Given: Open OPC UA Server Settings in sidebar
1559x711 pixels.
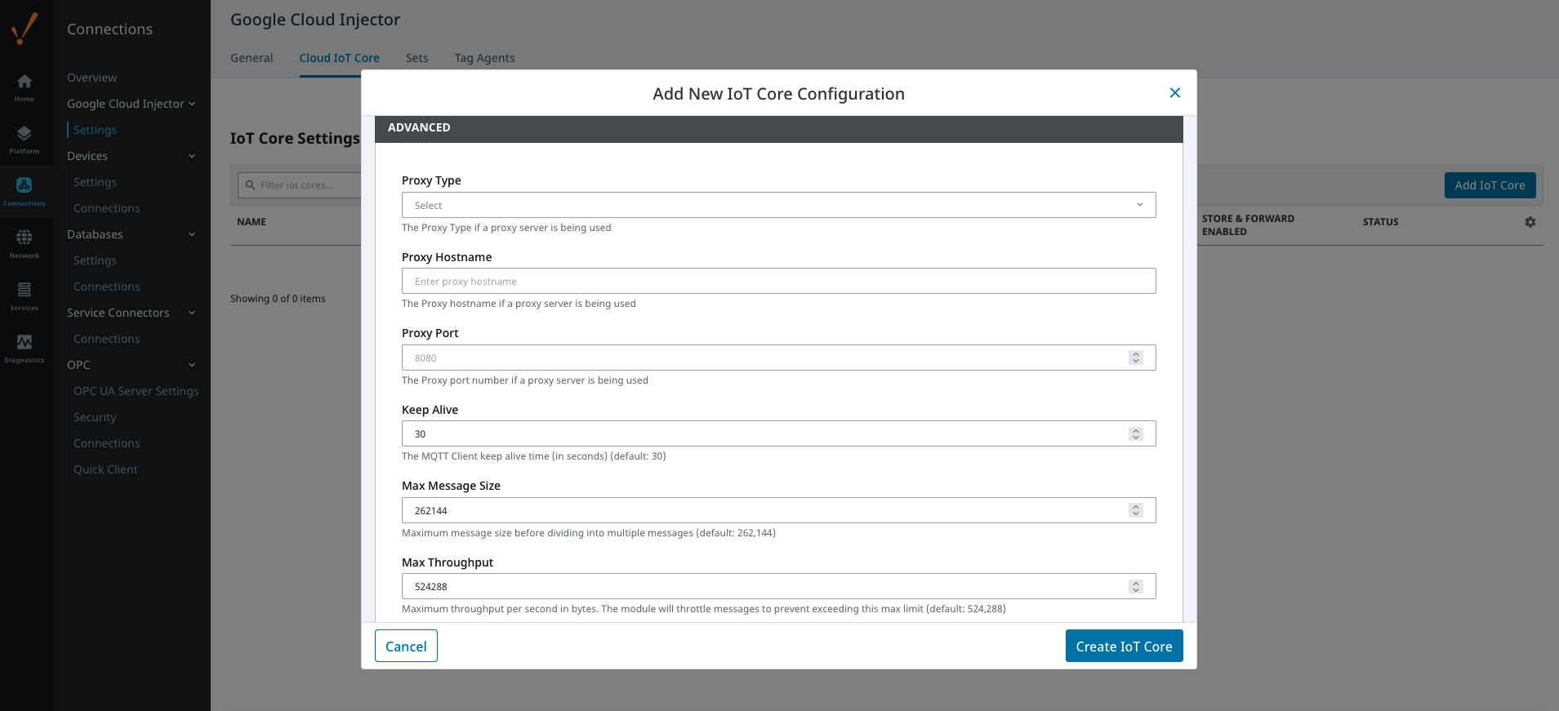Looking at the screenshot, I should click(x=136, y=391).
